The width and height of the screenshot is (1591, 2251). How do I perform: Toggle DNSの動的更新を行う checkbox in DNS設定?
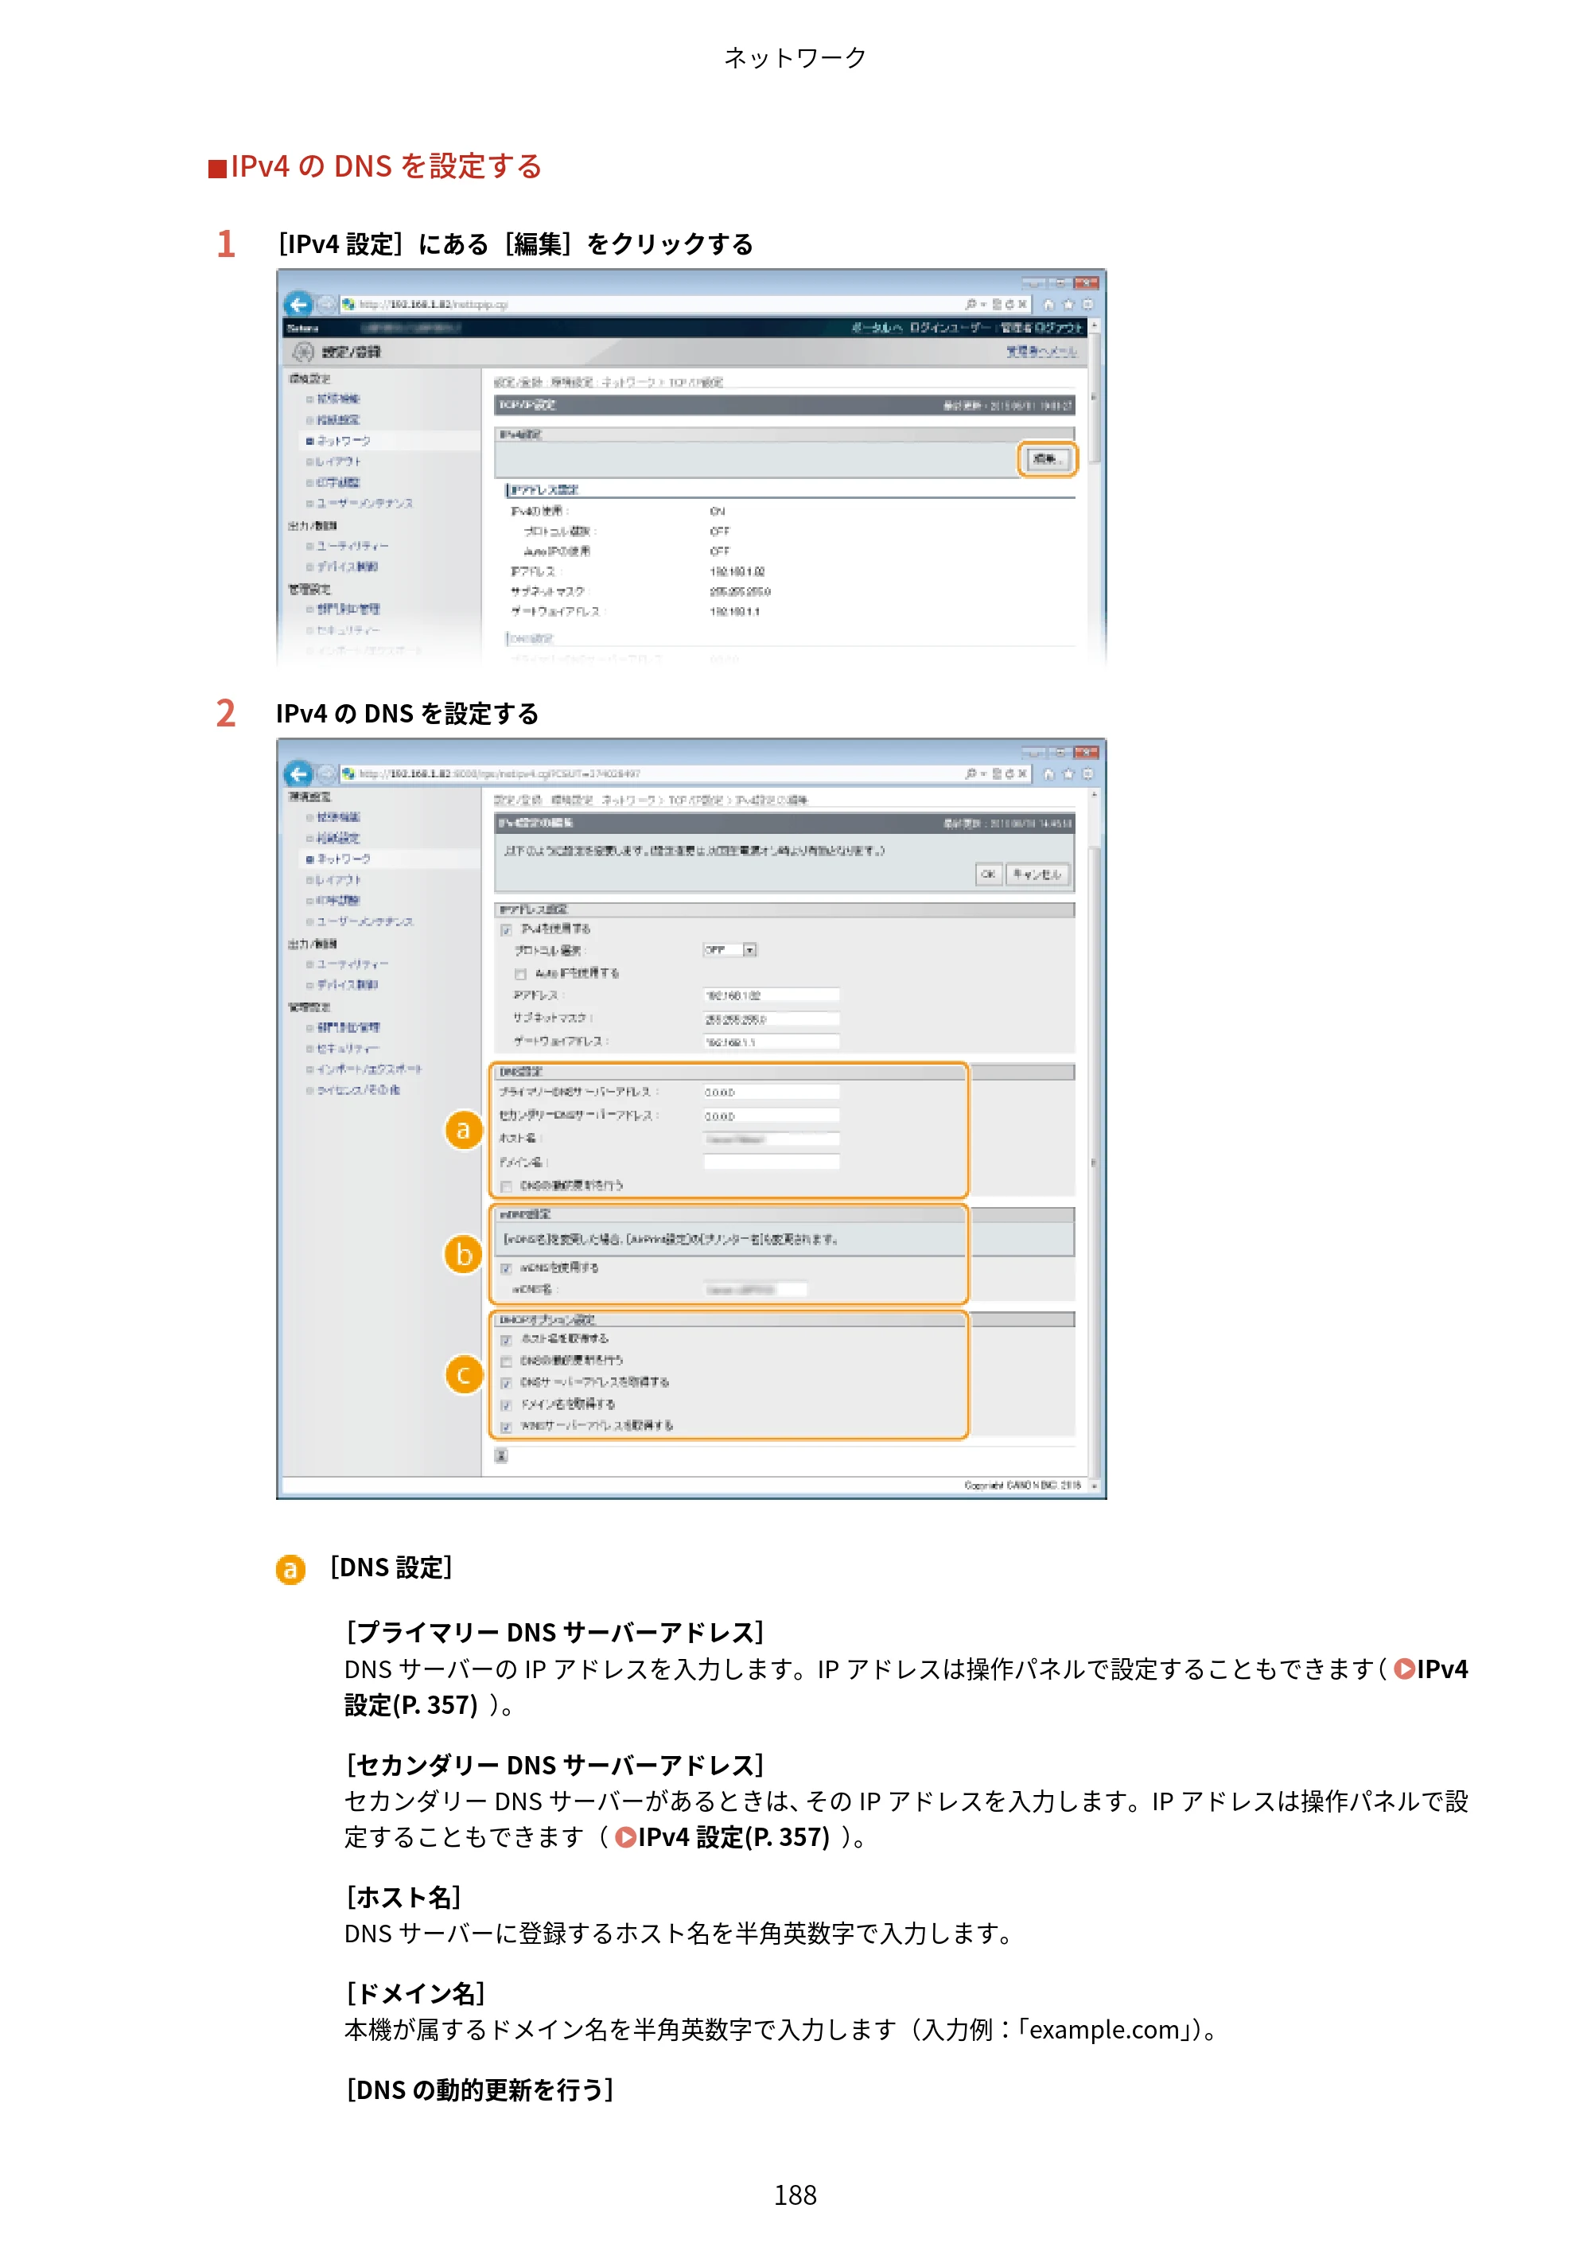point(506,1186)
